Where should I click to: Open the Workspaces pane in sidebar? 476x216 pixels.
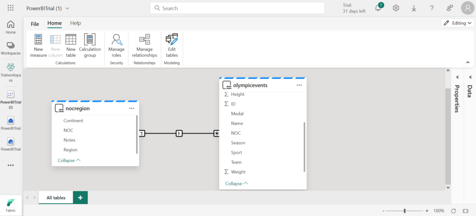(10, 48)
